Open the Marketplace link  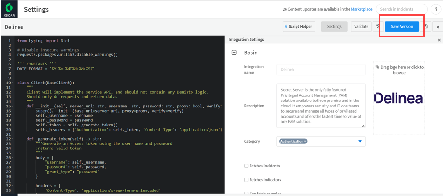click(x=361, y=9)
